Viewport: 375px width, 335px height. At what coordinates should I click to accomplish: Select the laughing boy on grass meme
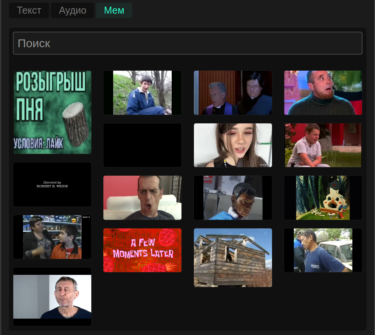323,145
